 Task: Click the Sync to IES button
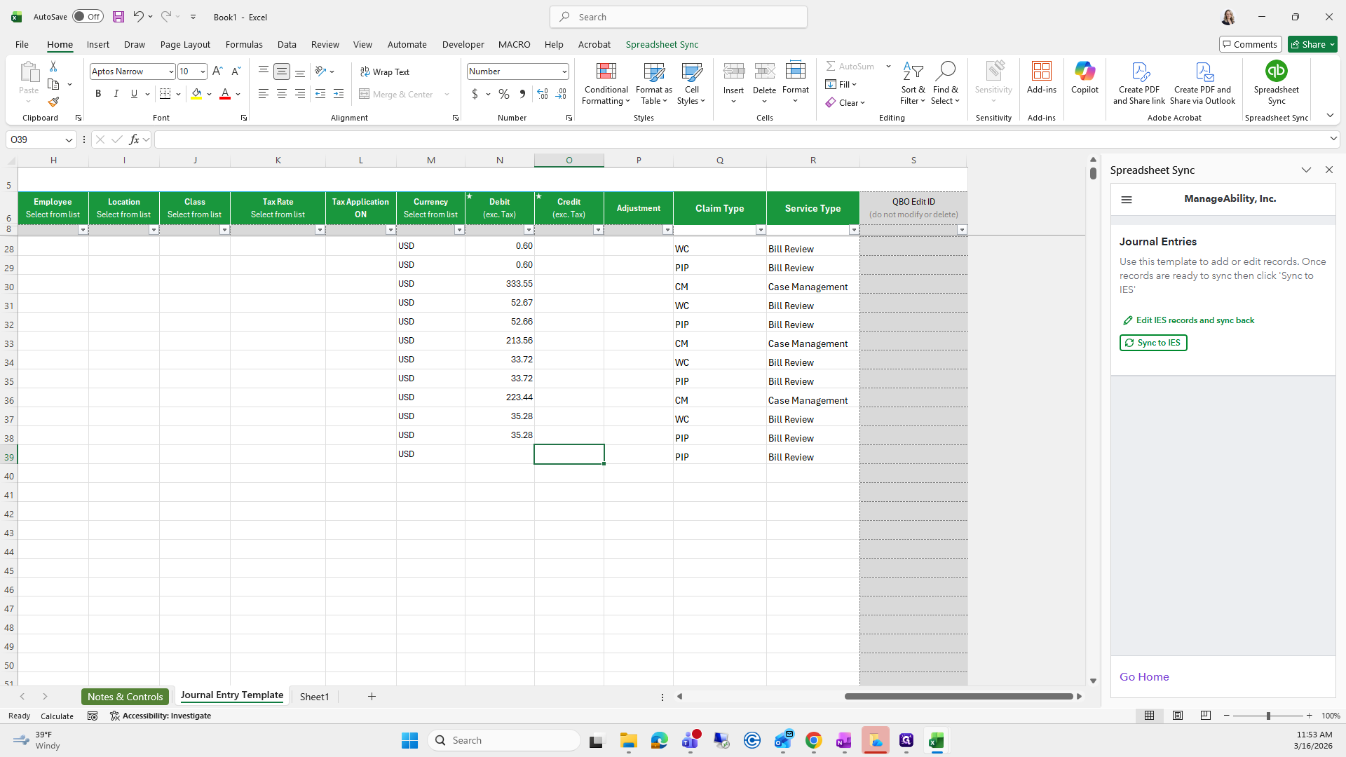(1153, 343)
